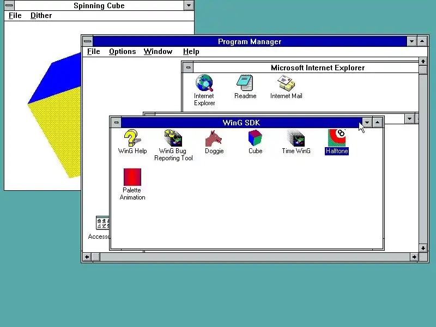Click the vertical scrollbar thumb in Program Manager
The height and width of the screenshot is (327, 436).
tap(423, 70)
